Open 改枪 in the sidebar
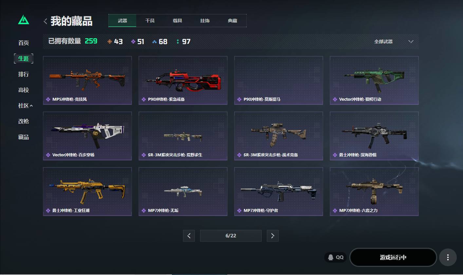 pyautogui.click(x=24, y=121)
